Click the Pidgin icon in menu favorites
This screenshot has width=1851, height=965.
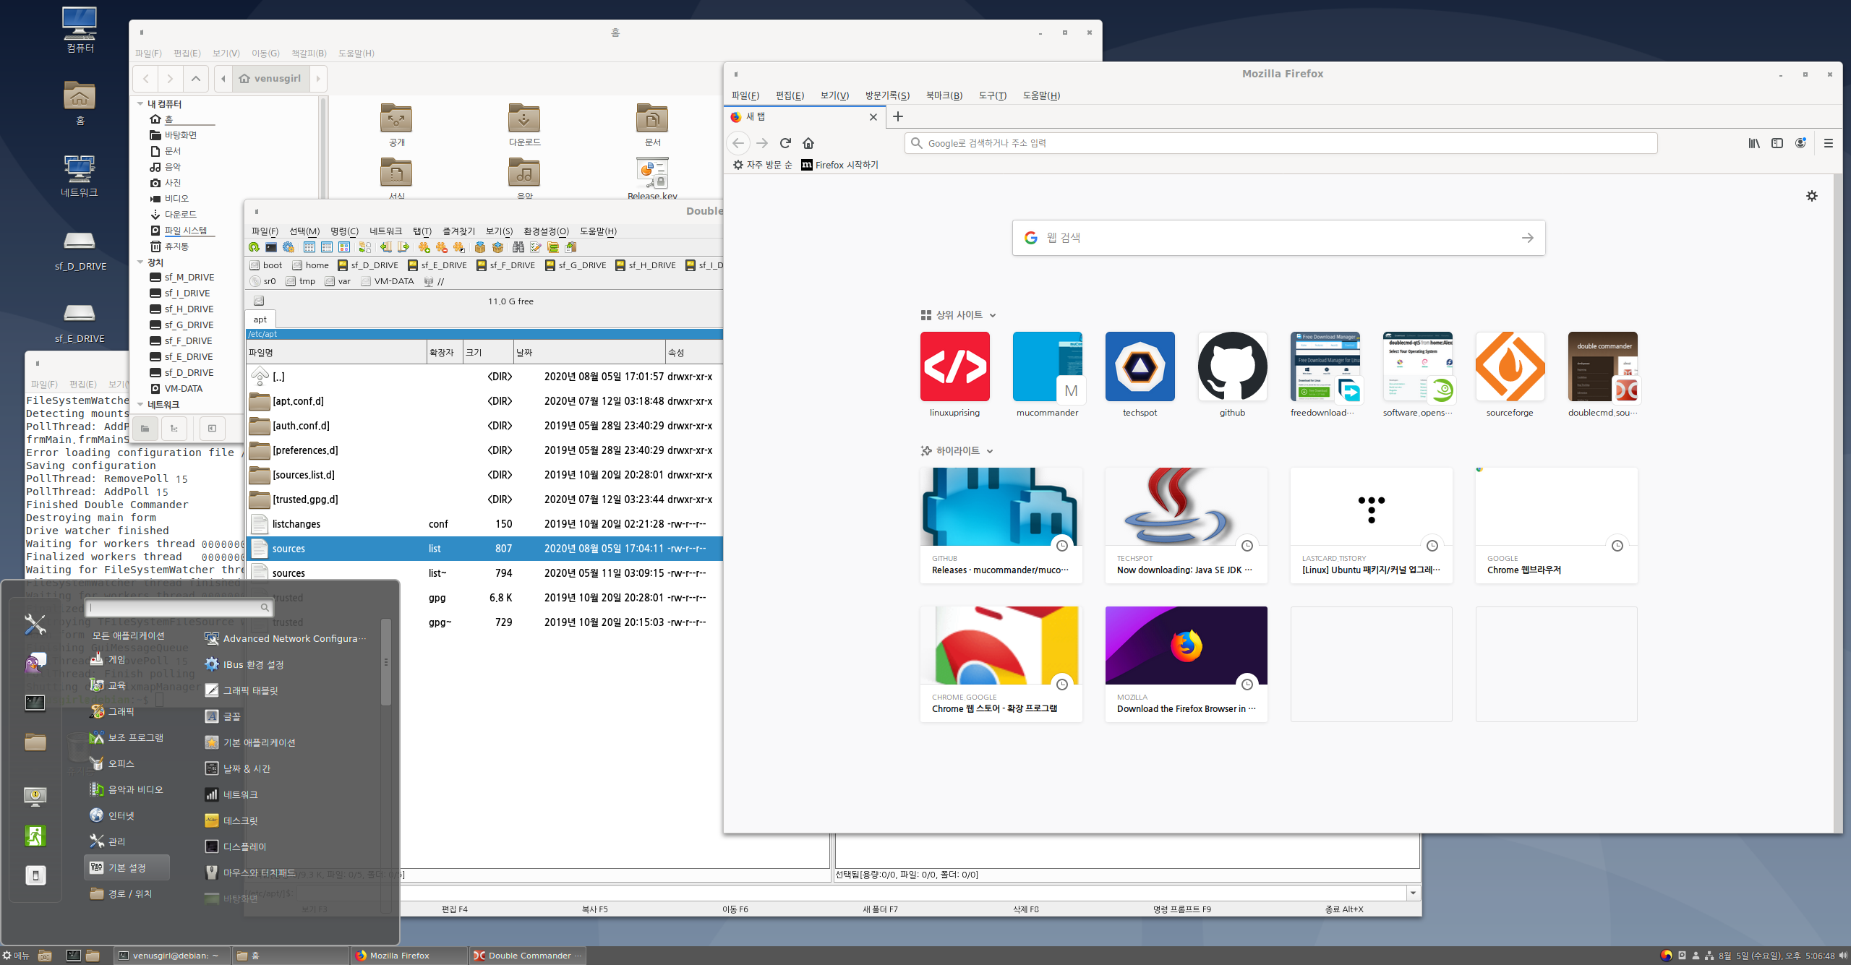point(35,663)
